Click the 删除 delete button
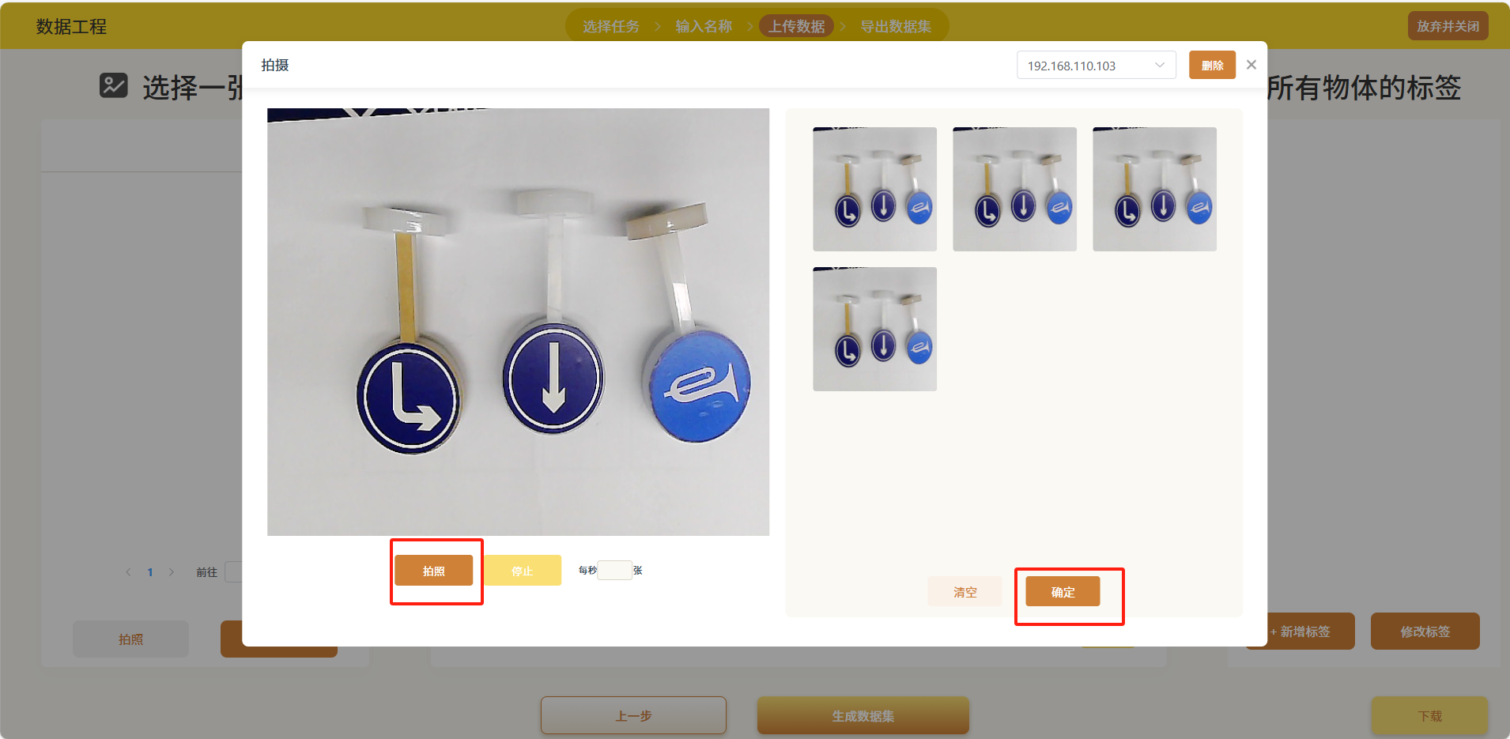 click(x=1212, y=65)
